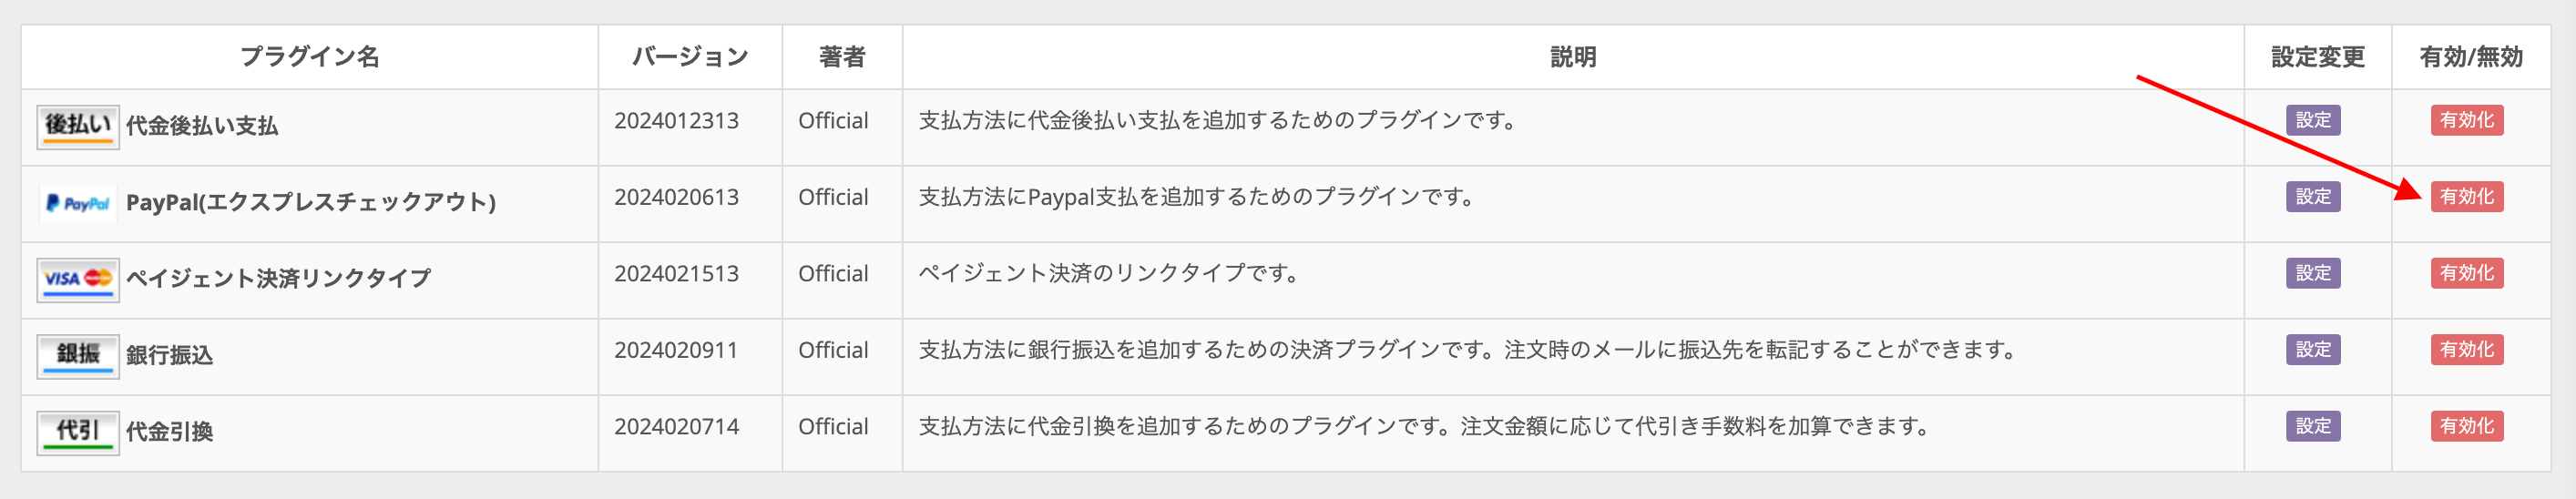Screen dimensions: 2576x499
Task: Select the PayPal(エクスプレスチェックアウト) plugin name
Action: pos(311,203)
